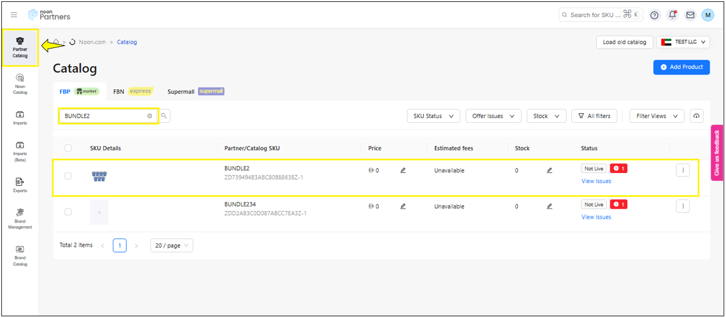
Task: Open the 20 / page size dropdown
Action: (x=171, y=246)
